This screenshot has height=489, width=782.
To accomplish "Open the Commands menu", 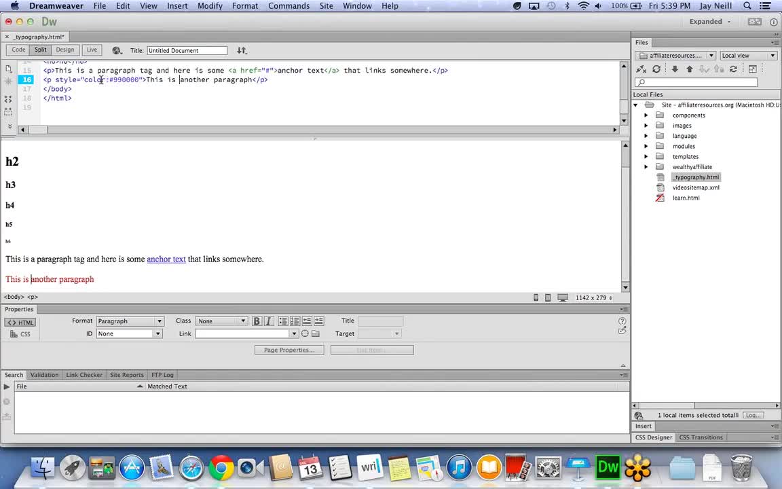I will point(288,6).
